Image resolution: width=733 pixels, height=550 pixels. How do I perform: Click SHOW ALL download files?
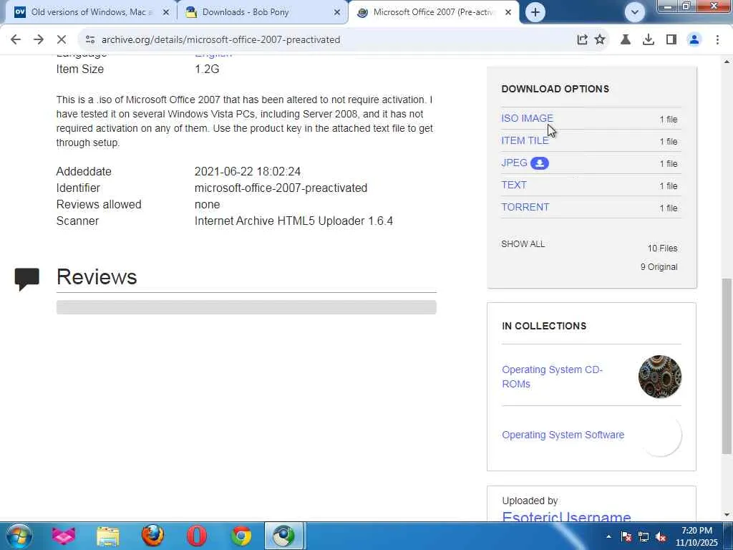(x=523, y=244)
